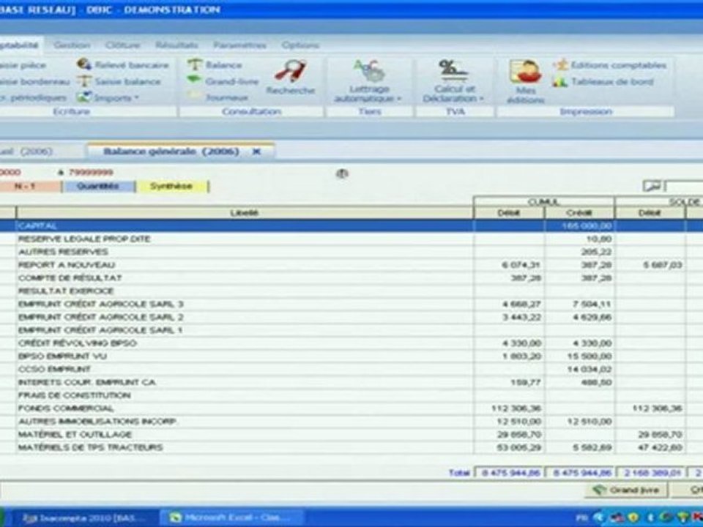Toggle the Synthèse view button
Viewport: 703px width, 527px height.
tap(171, 186)
